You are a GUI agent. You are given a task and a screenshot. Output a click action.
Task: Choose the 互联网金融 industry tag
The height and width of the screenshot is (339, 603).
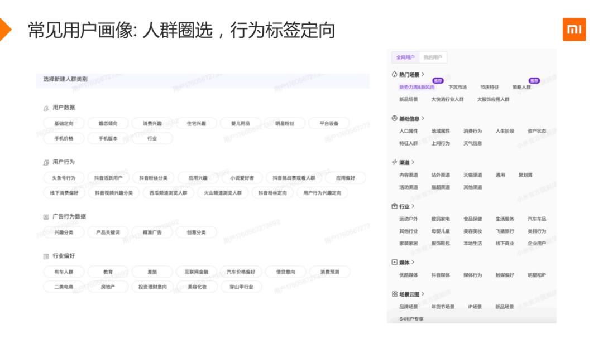point(197,272)
